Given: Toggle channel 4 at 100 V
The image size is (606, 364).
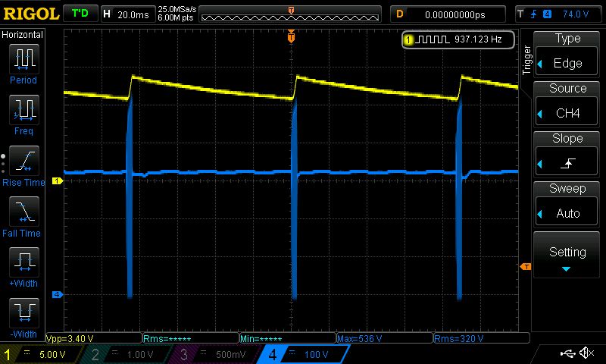Looking at the screenshot, I should 304,354.
